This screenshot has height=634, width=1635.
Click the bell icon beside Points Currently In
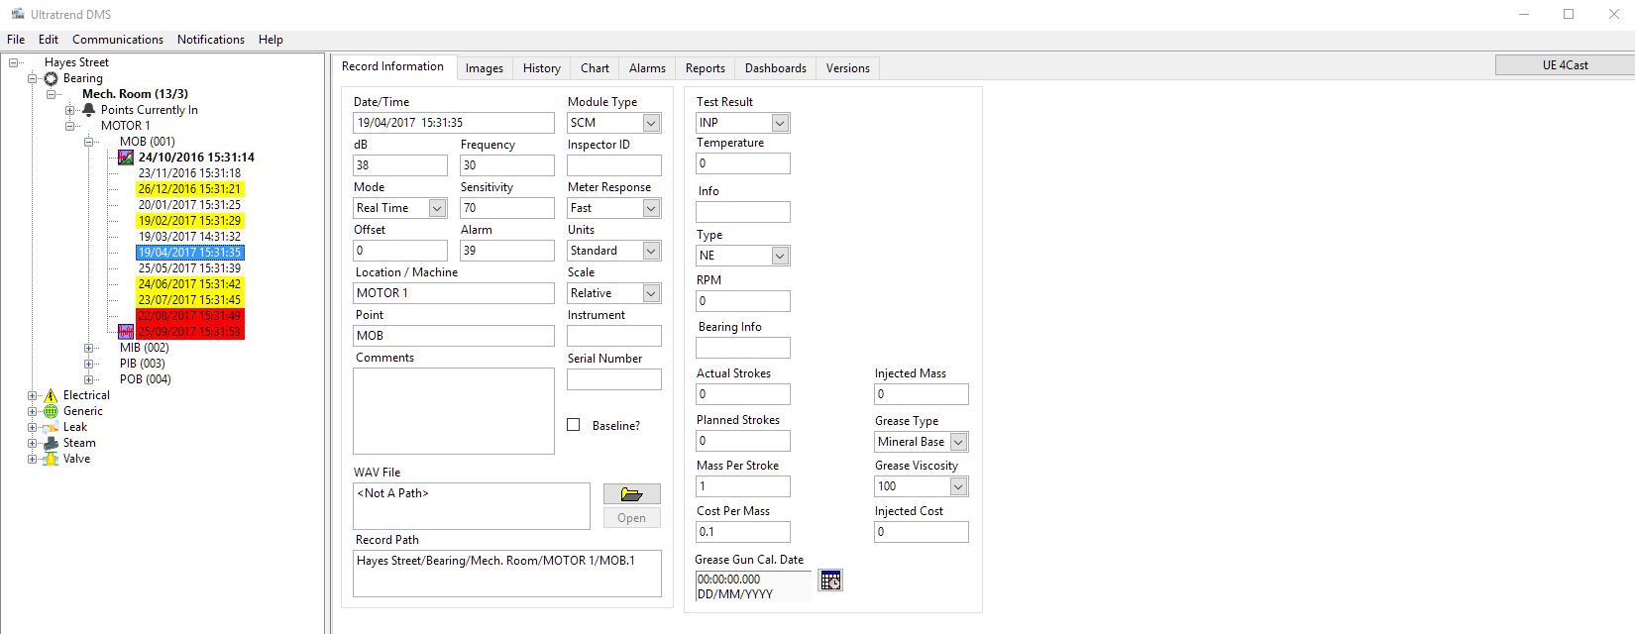[x=88, y=110]
